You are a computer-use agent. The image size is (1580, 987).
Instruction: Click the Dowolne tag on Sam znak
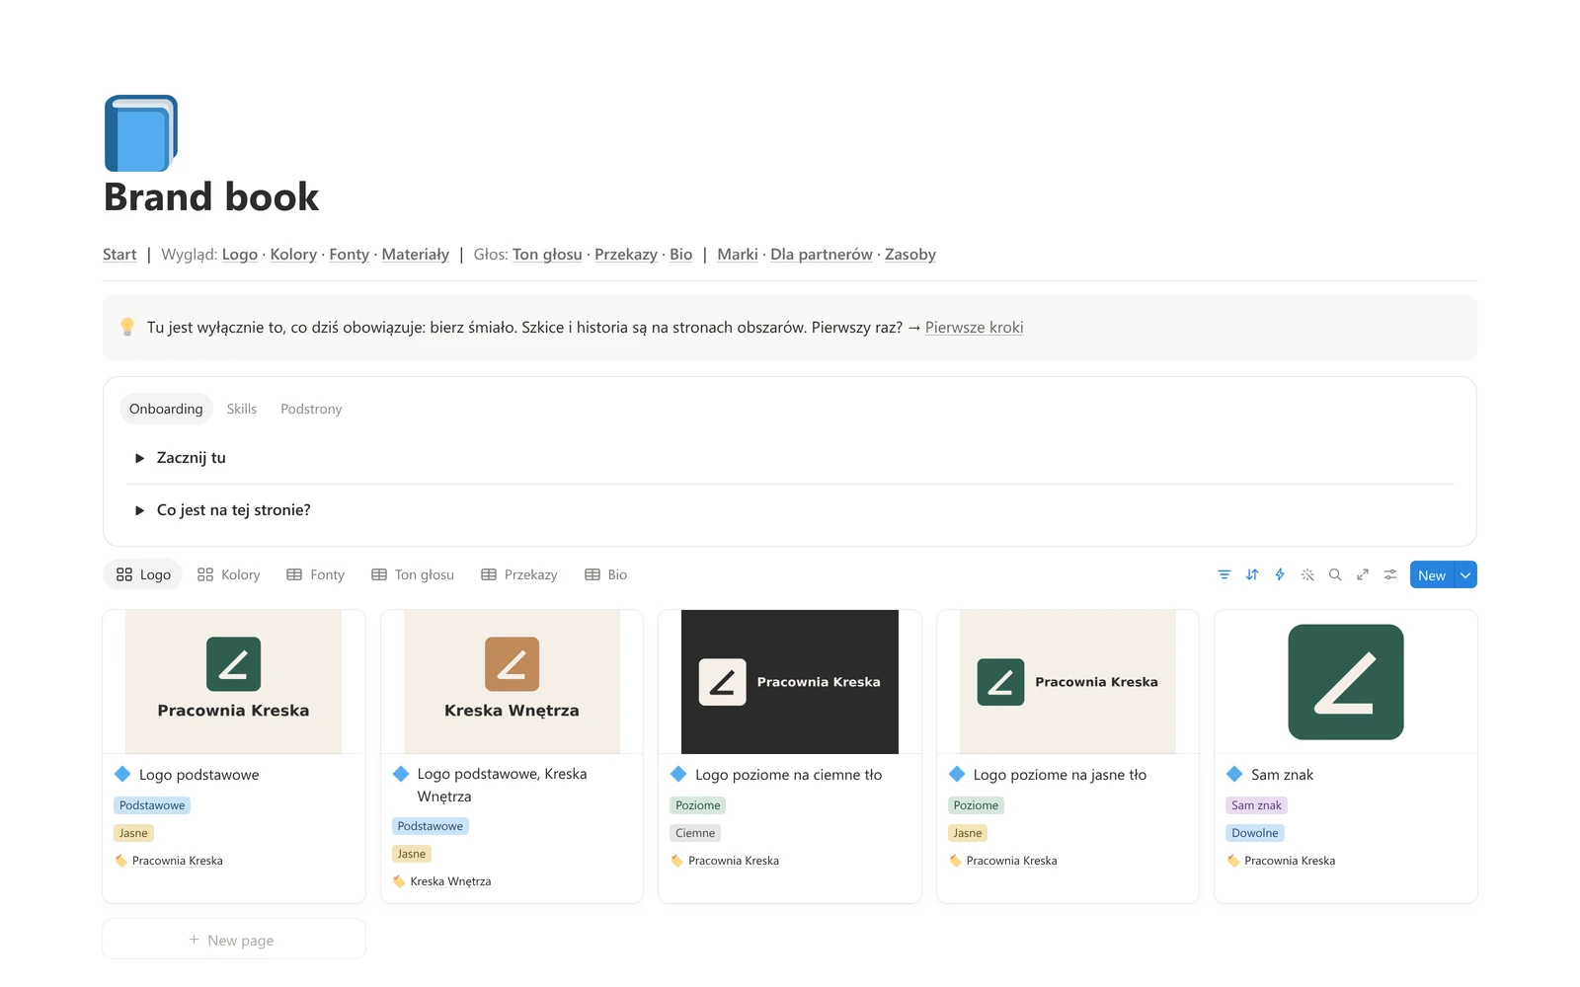click(1255, 833)
